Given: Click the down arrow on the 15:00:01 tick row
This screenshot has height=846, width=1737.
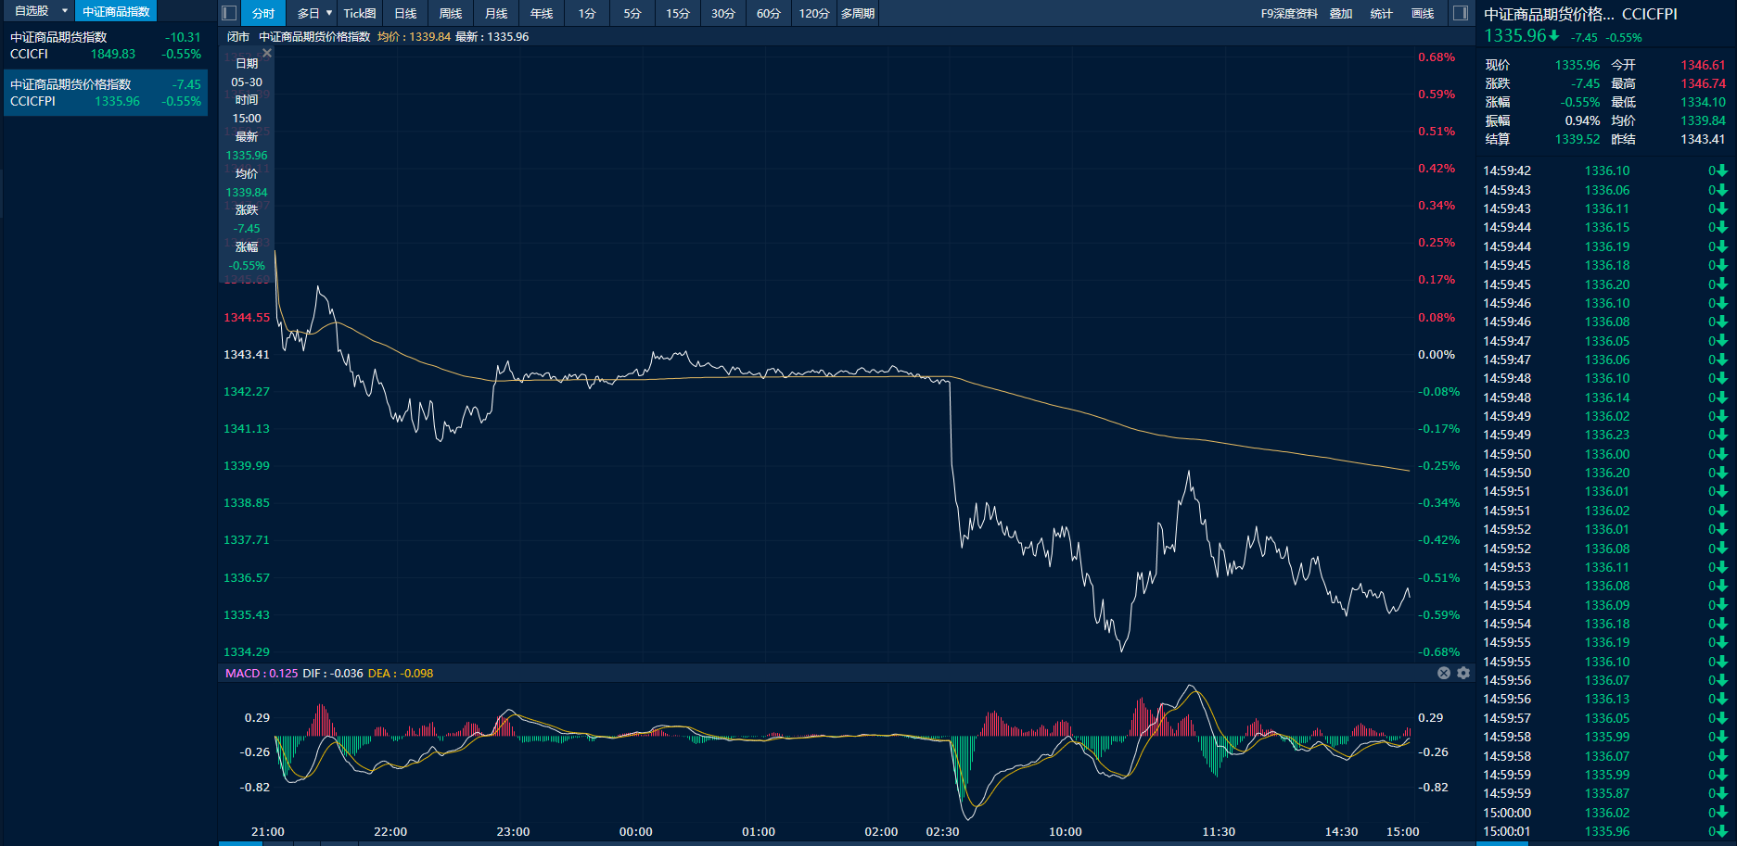Looking at the screenshot, I should pos(1721,832).
